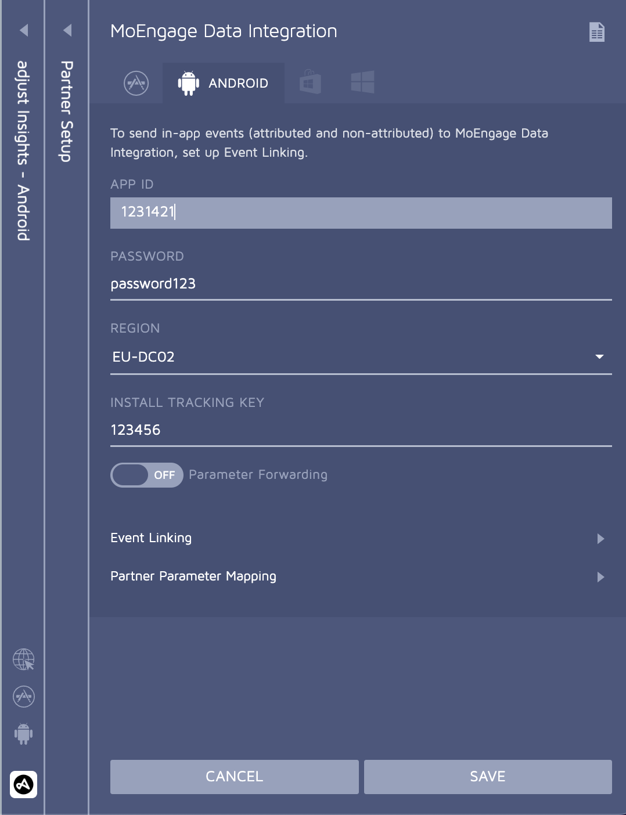Focus the App ID input field
The image size is (626, 815).
coord(361,213)
